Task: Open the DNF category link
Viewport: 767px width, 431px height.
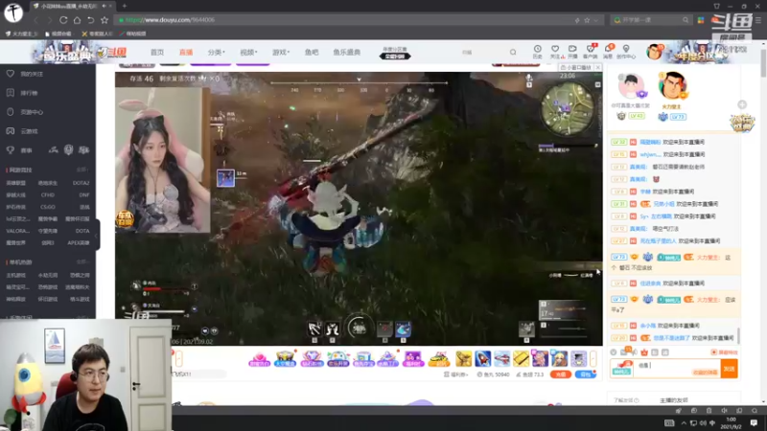Action: (84, 194)
